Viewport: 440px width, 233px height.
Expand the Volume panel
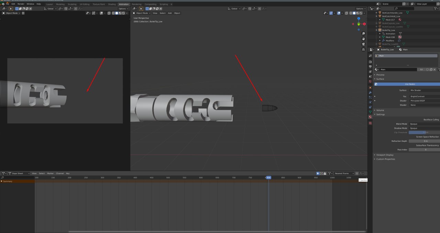point(380,110)
